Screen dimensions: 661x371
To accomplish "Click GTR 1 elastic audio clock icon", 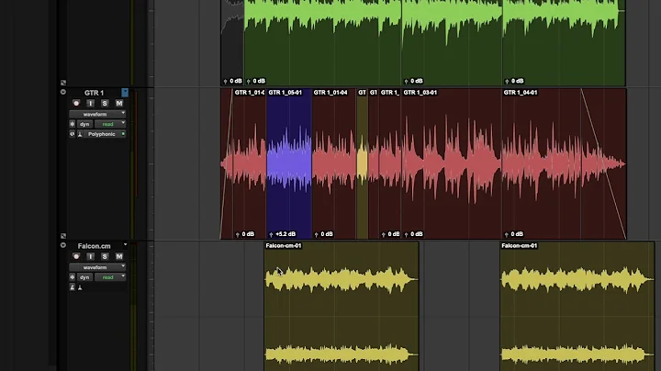I will (73, 134).
